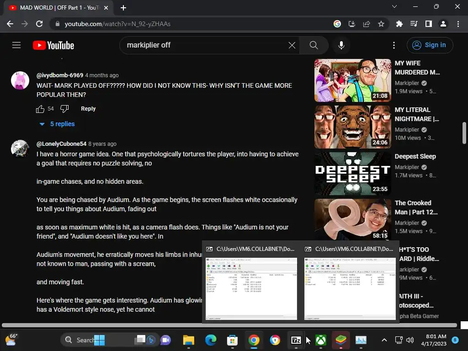468x351 pixels.
Task: Open the YouTube hamburger guide menu
Action: click(x=16, y=45)
